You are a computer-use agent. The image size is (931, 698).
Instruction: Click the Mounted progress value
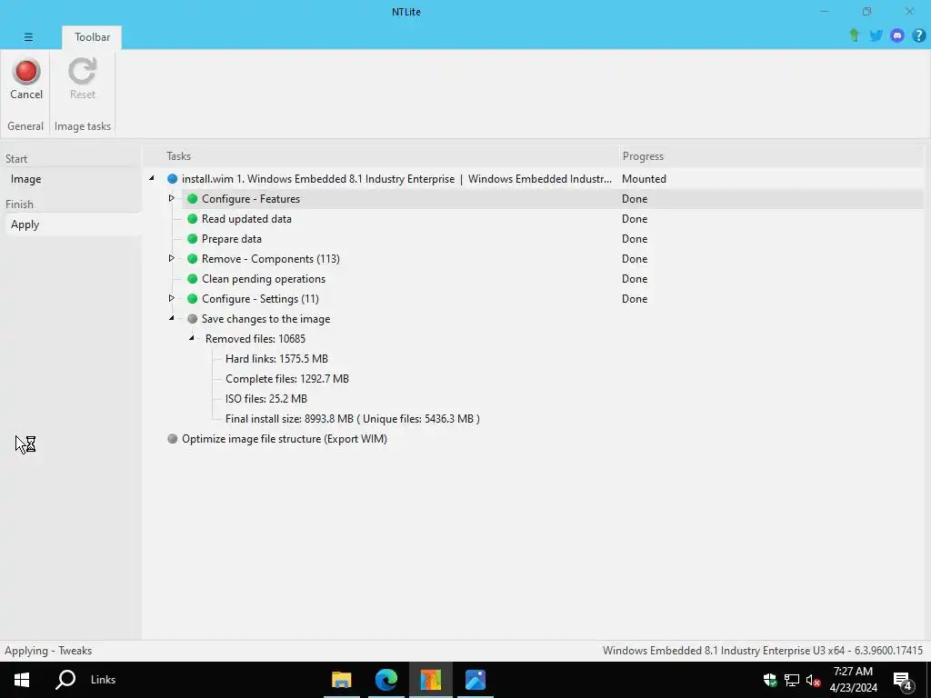point(644,179)
